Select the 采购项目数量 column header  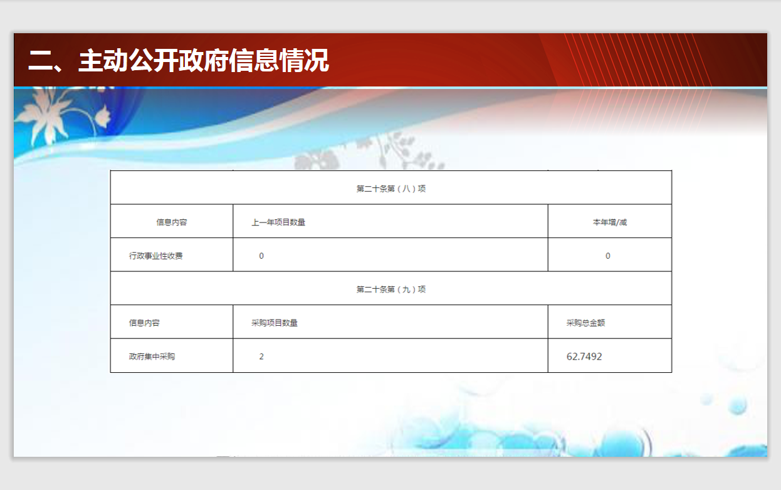[275, 323]
